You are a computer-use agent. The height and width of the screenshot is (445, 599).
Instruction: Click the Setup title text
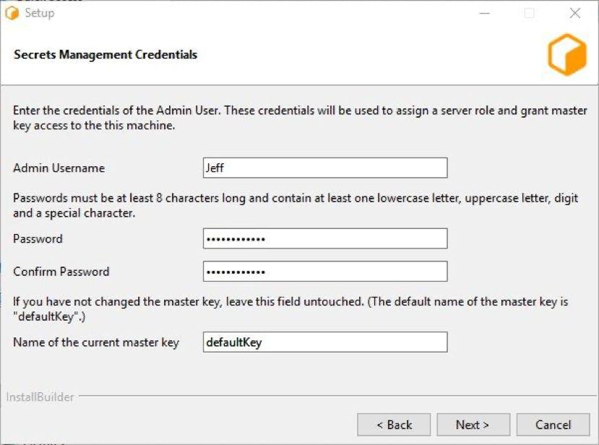click(40, 13)
